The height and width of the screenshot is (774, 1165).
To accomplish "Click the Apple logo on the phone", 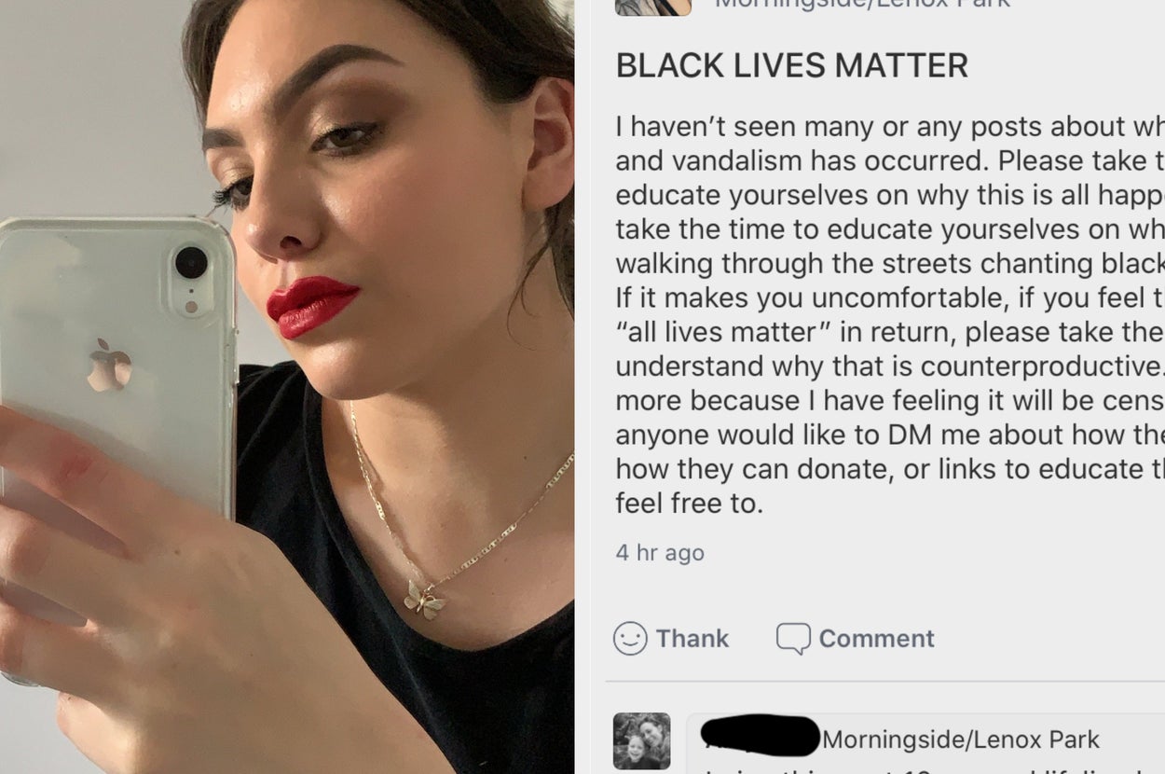I will point(109,365).
